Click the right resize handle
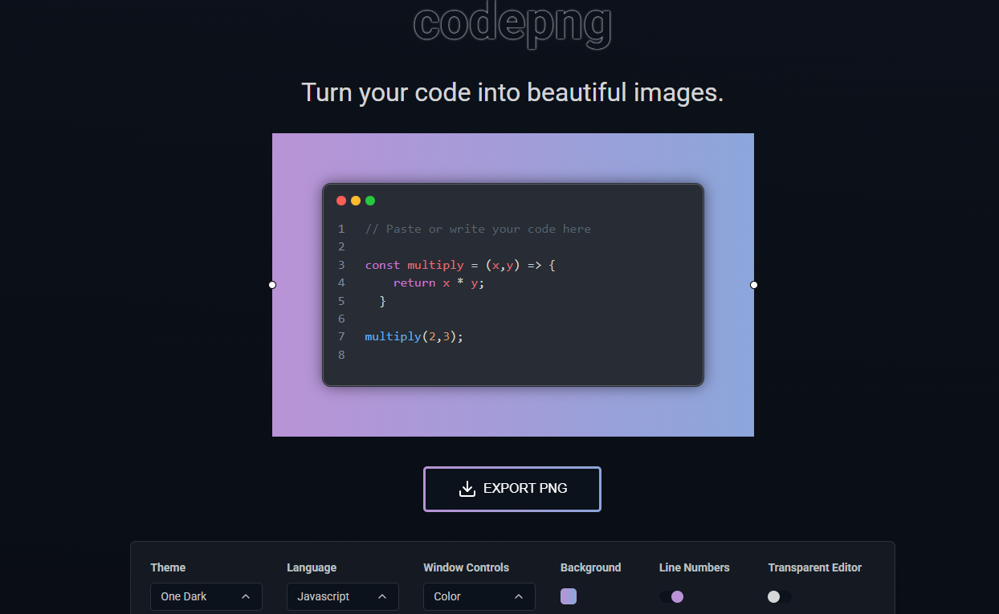 click(753, 285)
